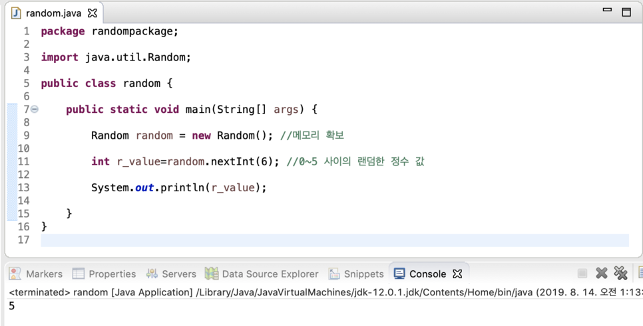The height and width of the screenshot is (326, 643).
Task: Click the main method signature line
Action: coord(192,109)
